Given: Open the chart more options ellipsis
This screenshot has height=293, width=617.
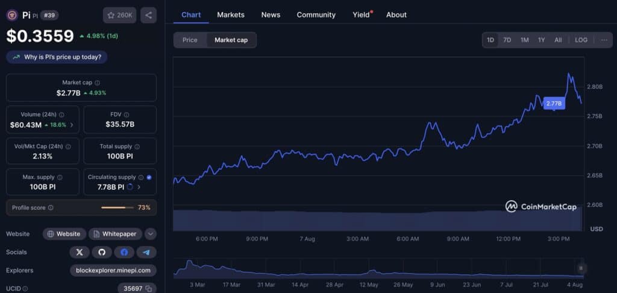Looking at the screenshot, I should coord(604,40).
